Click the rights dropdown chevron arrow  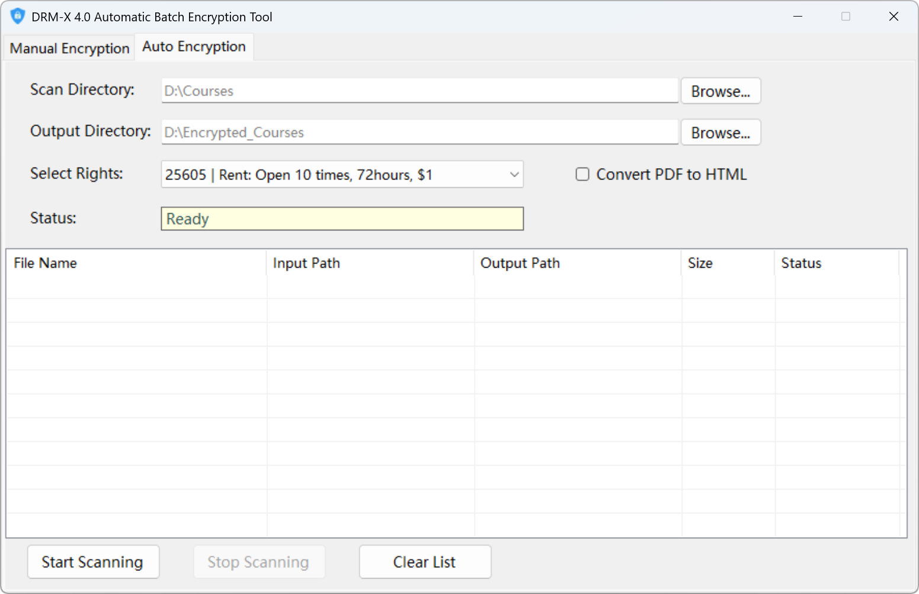tap(513, 174)
